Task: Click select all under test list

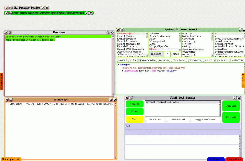Action: coord(155,120)
